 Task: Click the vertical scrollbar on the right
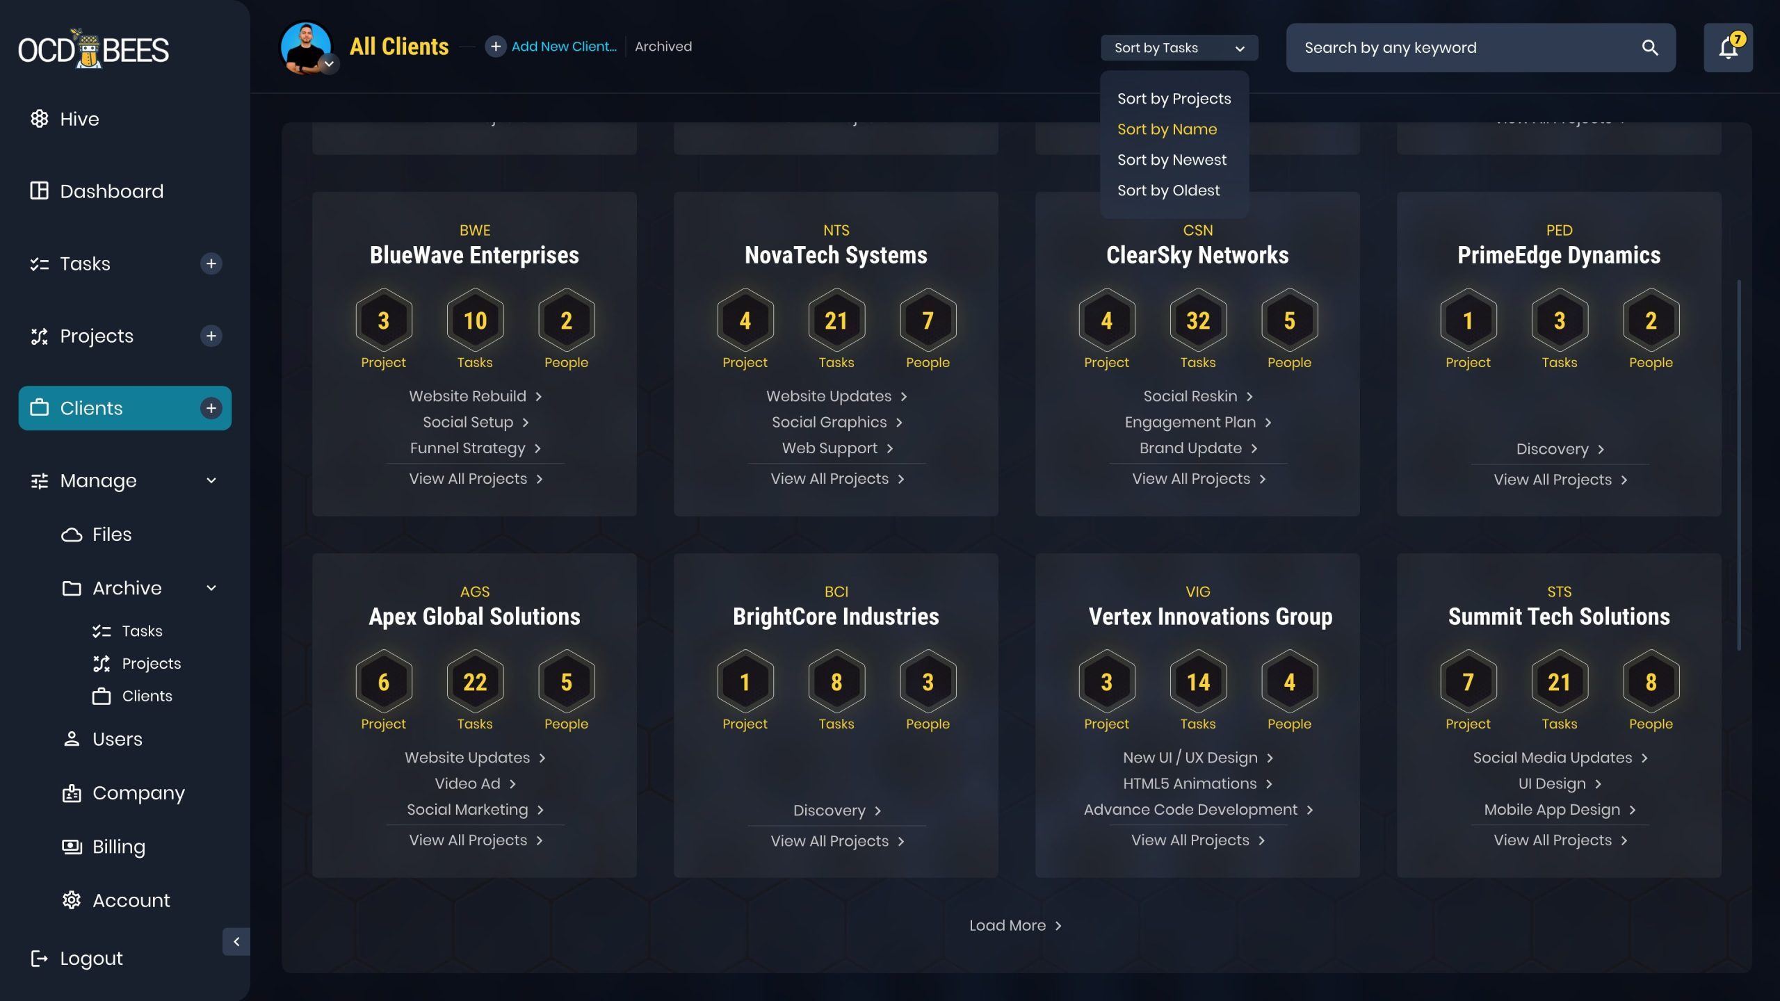(x=1739, y=466)
